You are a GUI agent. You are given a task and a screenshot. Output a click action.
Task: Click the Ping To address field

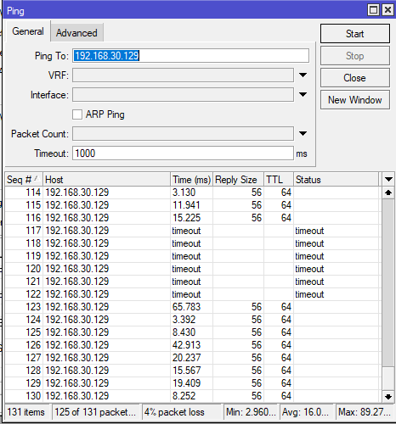pos(190,56)
